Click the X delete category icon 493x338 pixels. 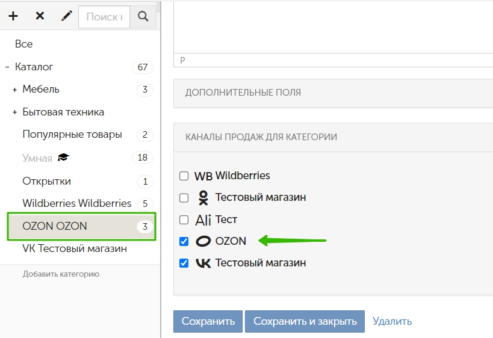(x=40, y=16)
